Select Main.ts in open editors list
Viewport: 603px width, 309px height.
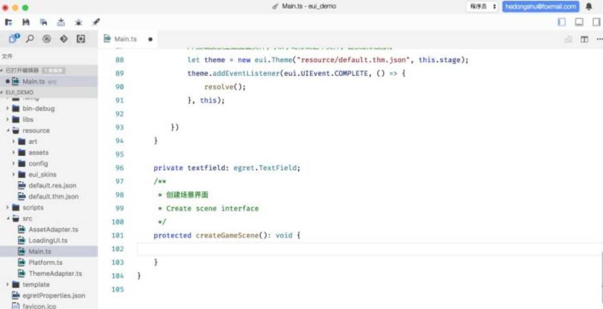coord(49,81)
